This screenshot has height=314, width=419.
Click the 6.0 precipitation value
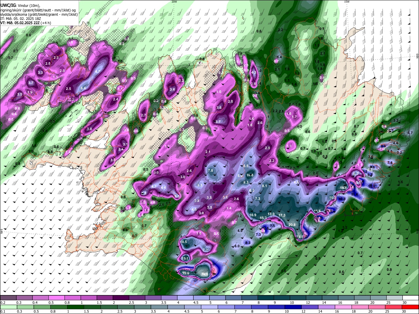[237, 246]
